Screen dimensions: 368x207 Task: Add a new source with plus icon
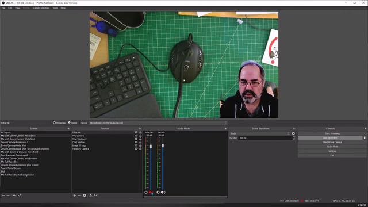[74, 195]
